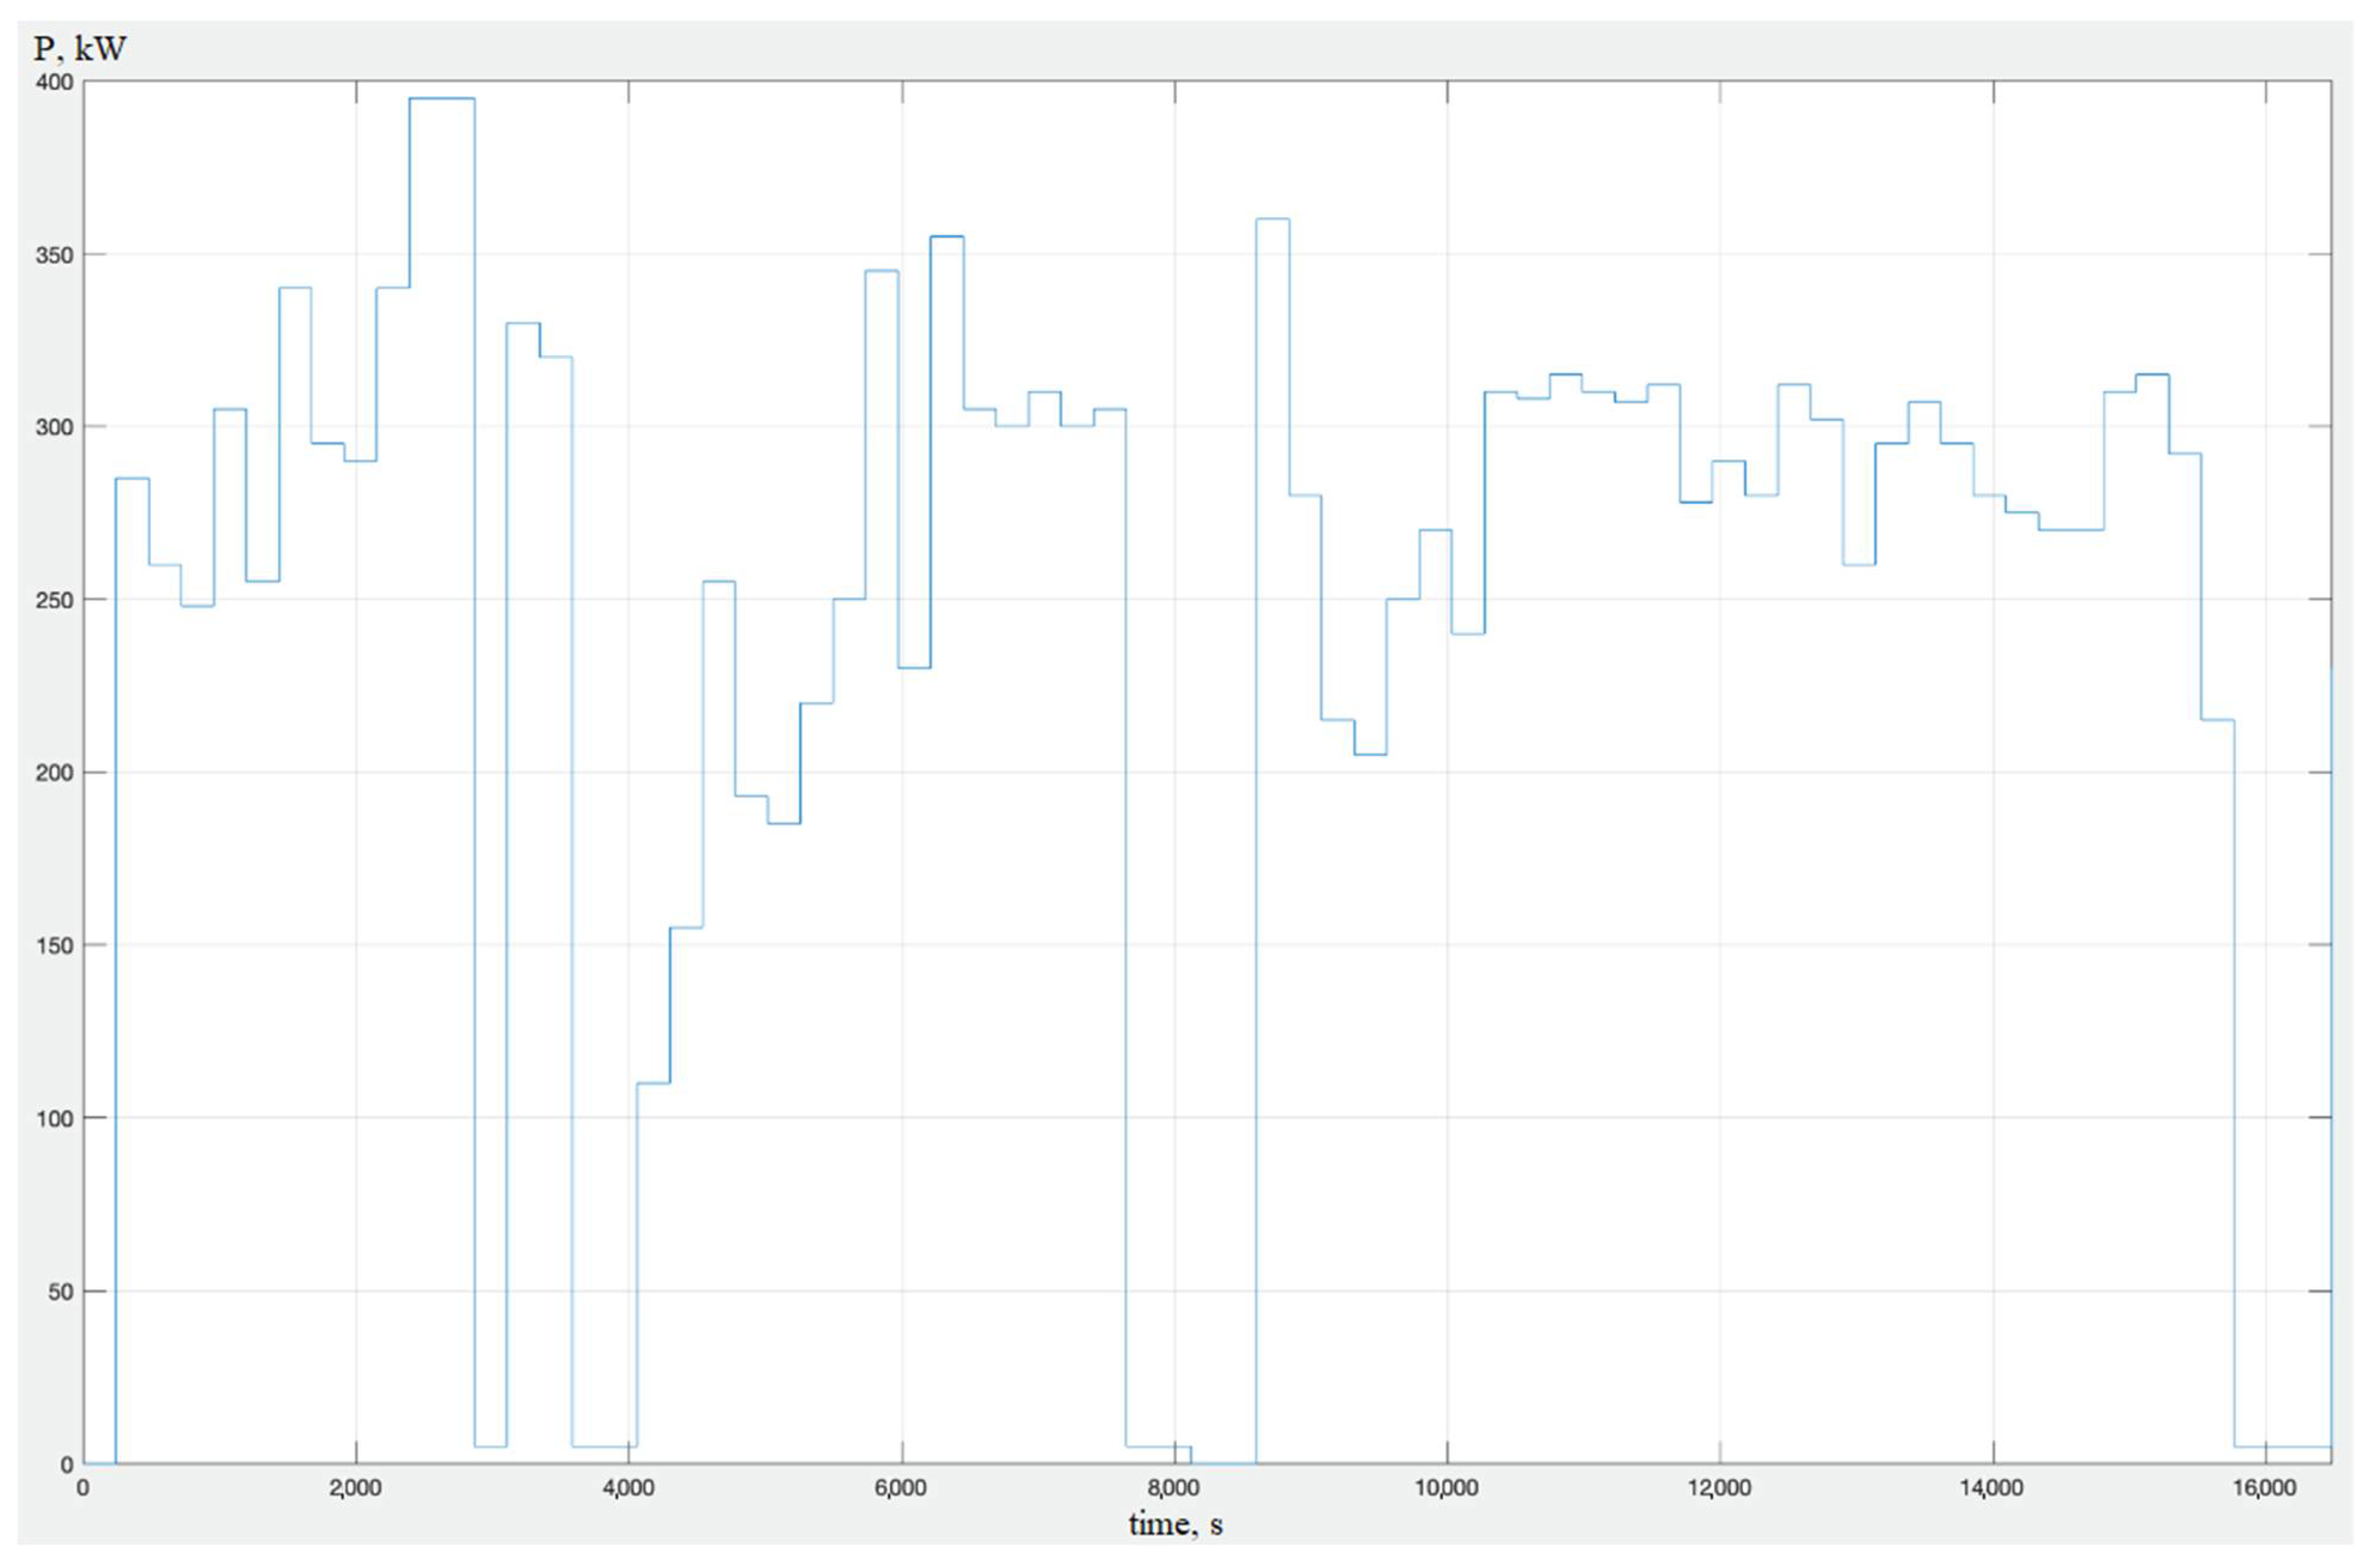Click the 355 kW step top past 6,000 s
Image resolution: width=2373 pixels, height=1568 pixels.
point(946,237)
